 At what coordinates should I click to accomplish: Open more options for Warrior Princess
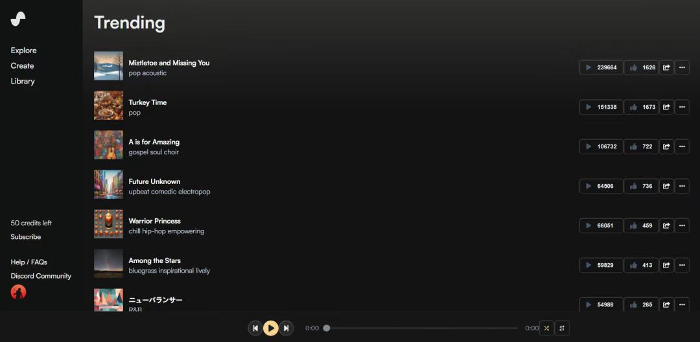coord(682,225)
